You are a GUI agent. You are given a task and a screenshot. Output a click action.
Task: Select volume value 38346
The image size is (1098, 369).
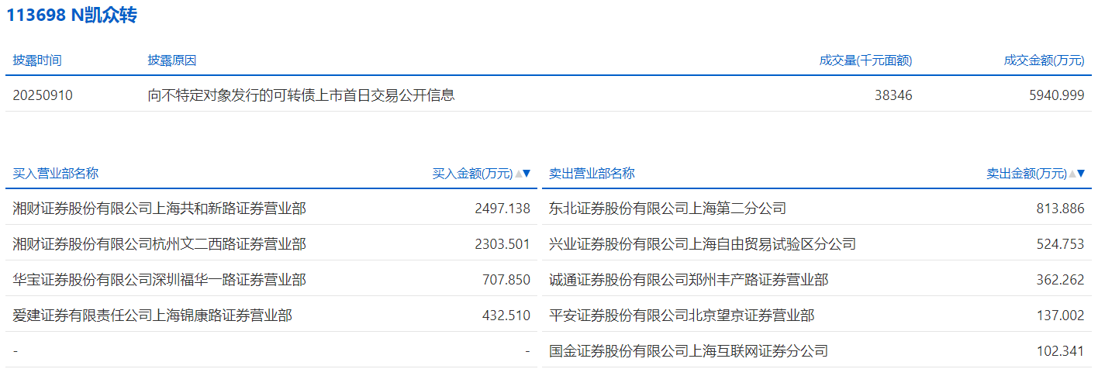[x=893, y=95]
